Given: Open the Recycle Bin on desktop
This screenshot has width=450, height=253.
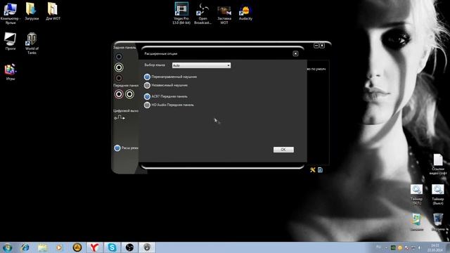Looking at the screenshot, I should coord(438,222).
